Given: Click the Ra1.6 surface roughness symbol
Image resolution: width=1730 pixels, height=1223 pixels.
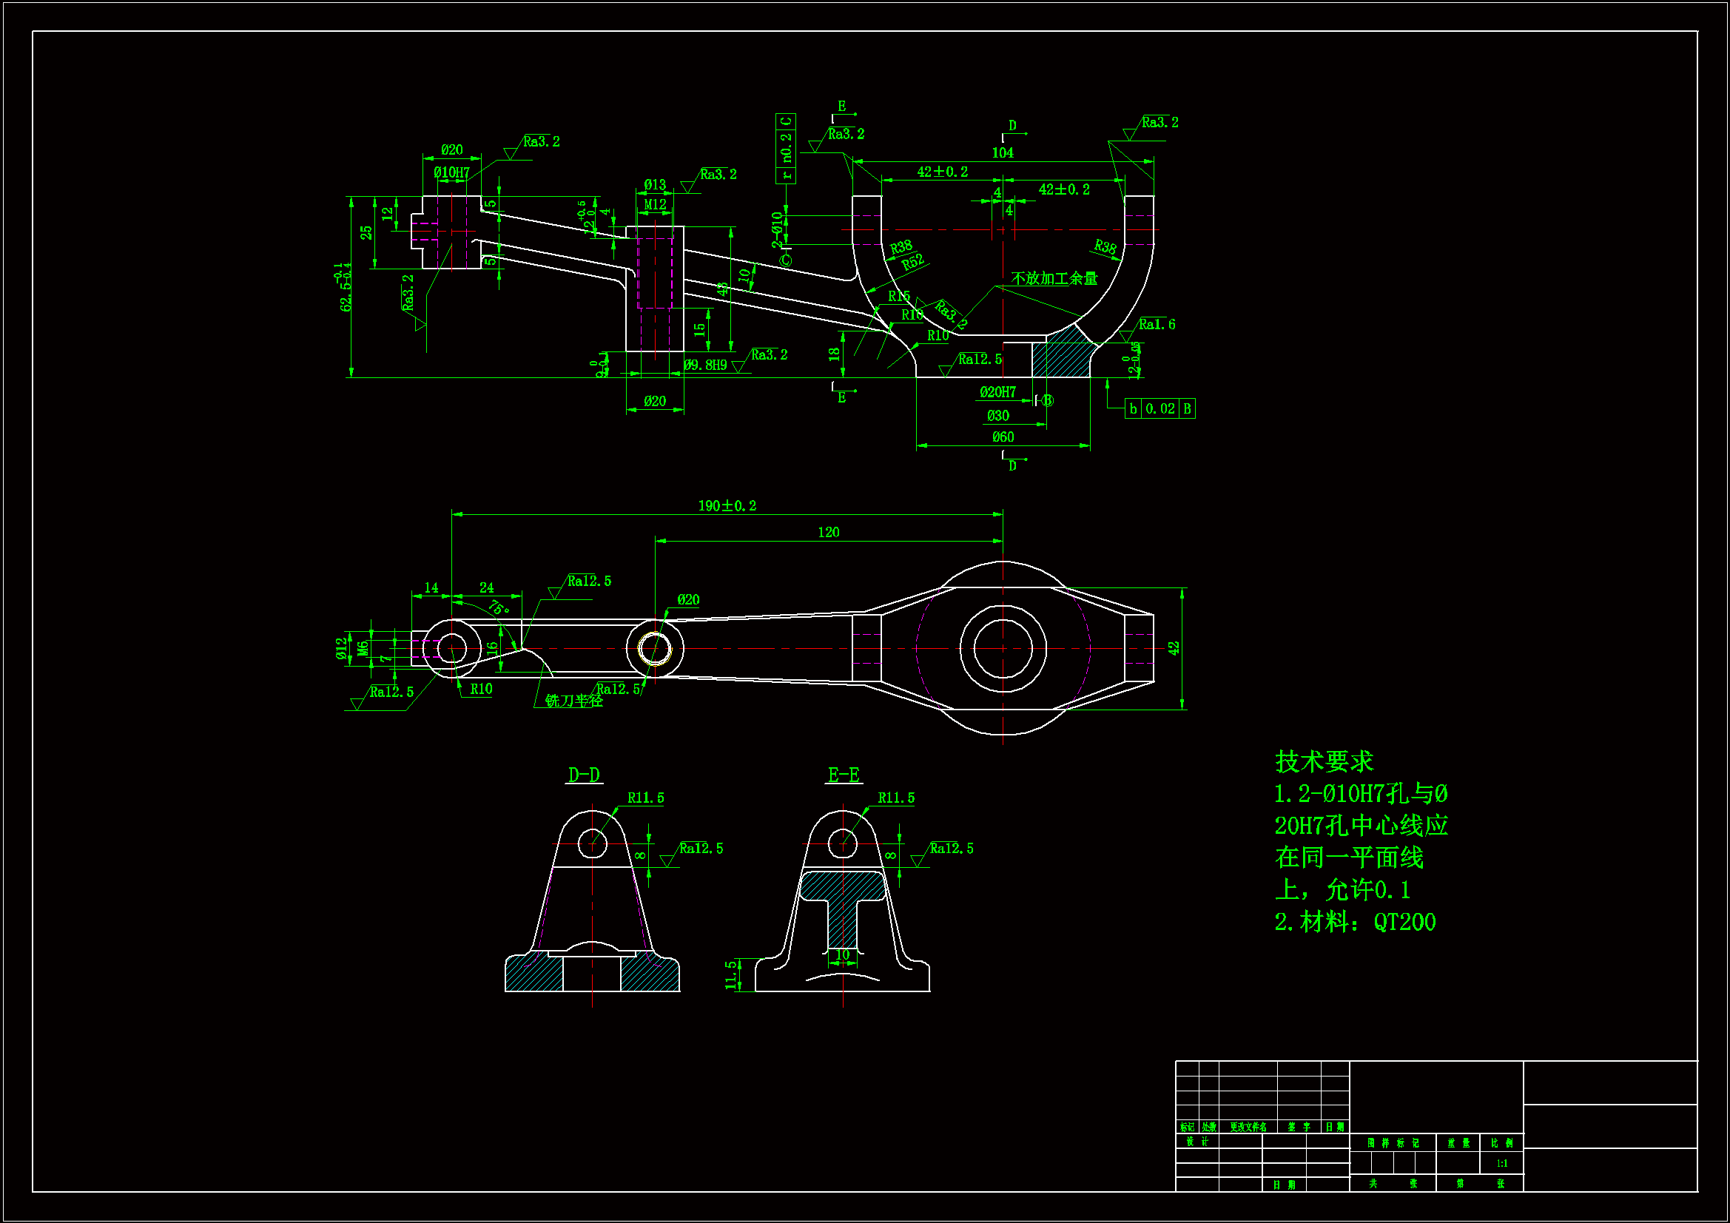Looking at the screenshot, I should [x=1156, y=325].
